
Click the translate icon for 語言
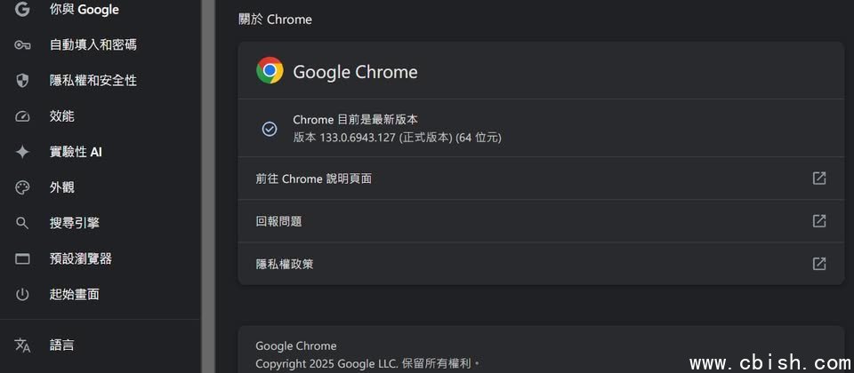click(23, 345)
